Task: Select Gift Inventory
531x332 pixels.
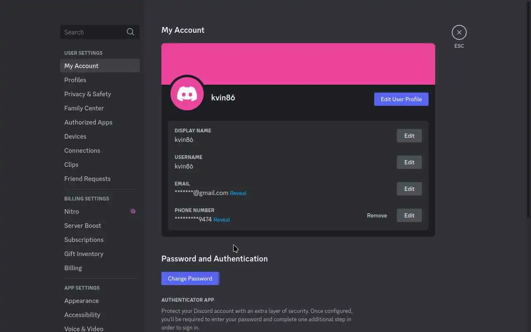Action: pos(100,254)
